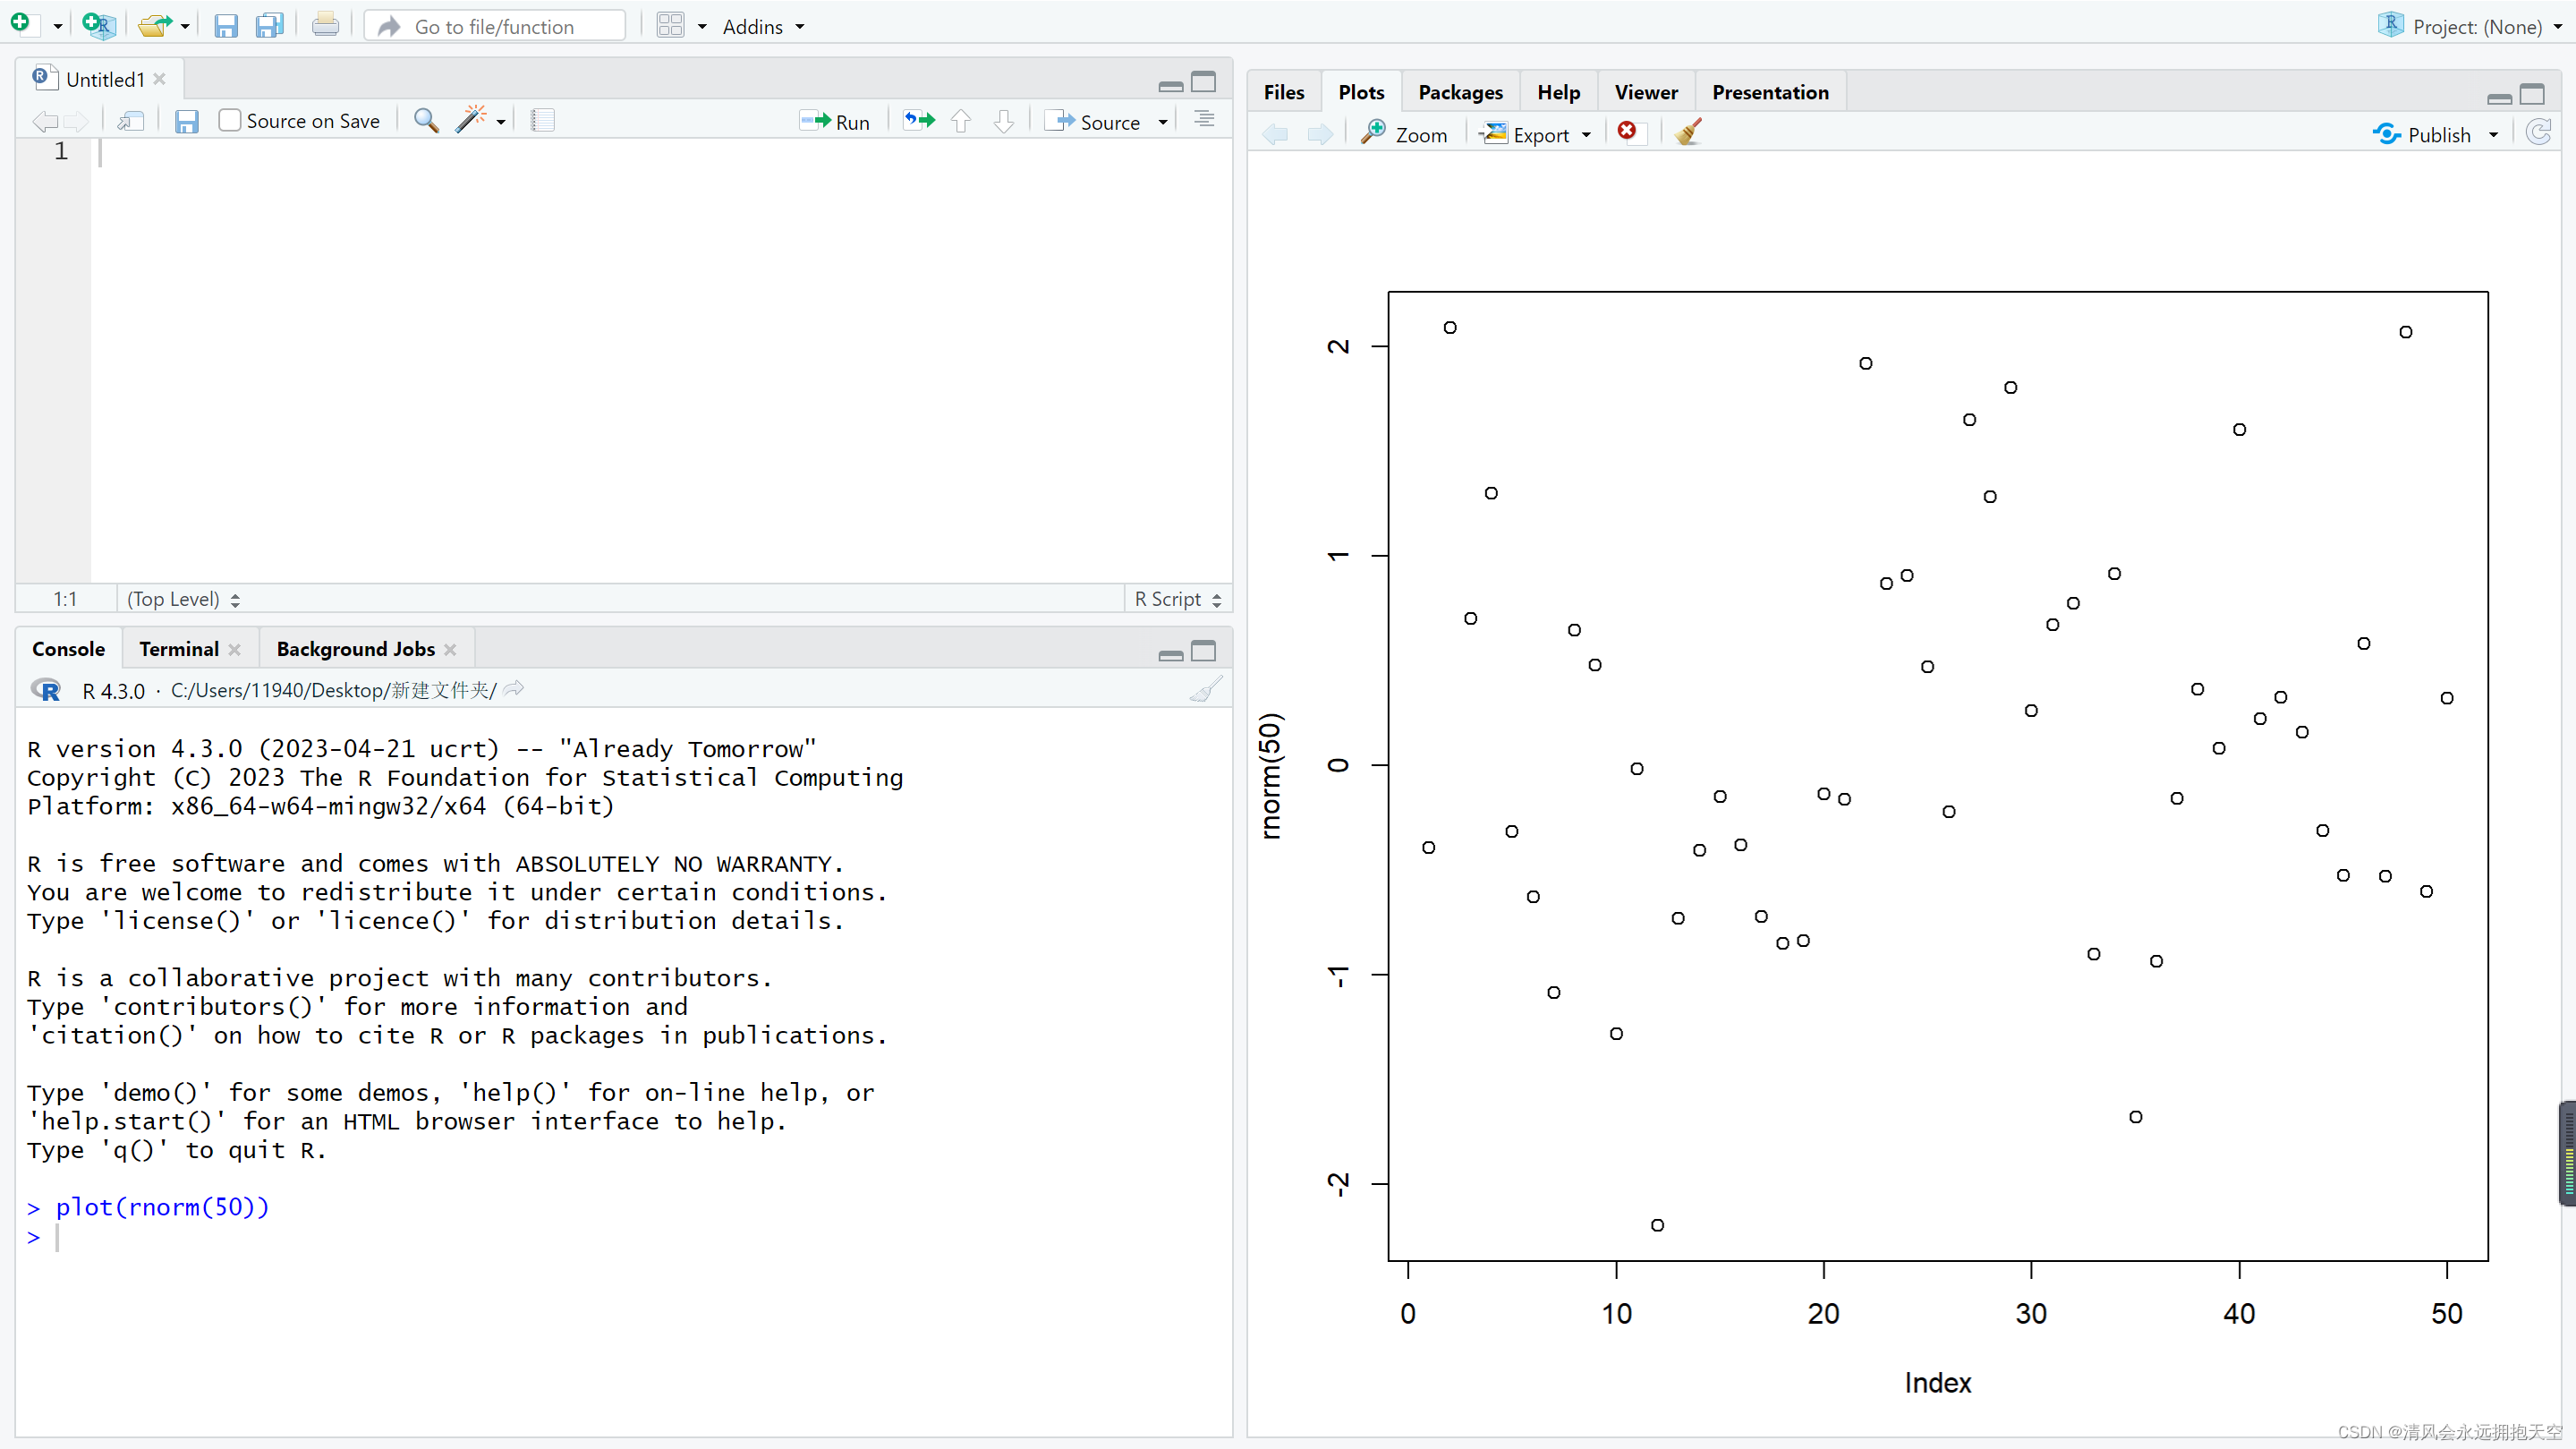Open find and replace magnifier

click(426, 121)
